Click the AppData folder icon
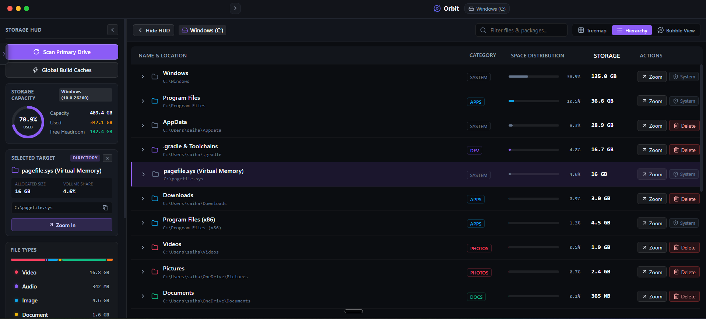Image resolution: width=706 pixels, height=319 pixels. coord(155,125)
